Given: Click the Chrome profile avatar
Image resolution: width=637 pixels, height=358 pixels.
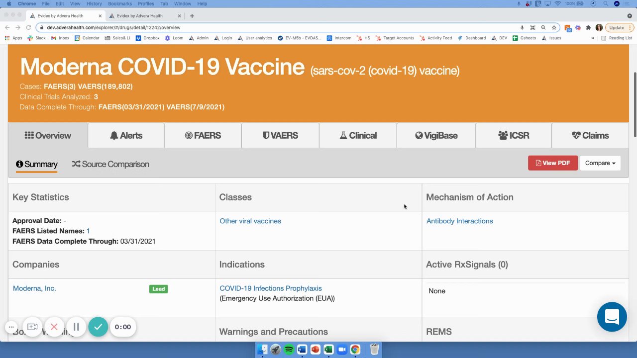Looking at the screenshot, I should click(599, 27).
